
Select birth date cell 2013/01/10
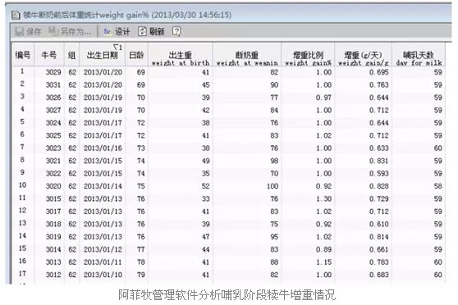point(103,275)
